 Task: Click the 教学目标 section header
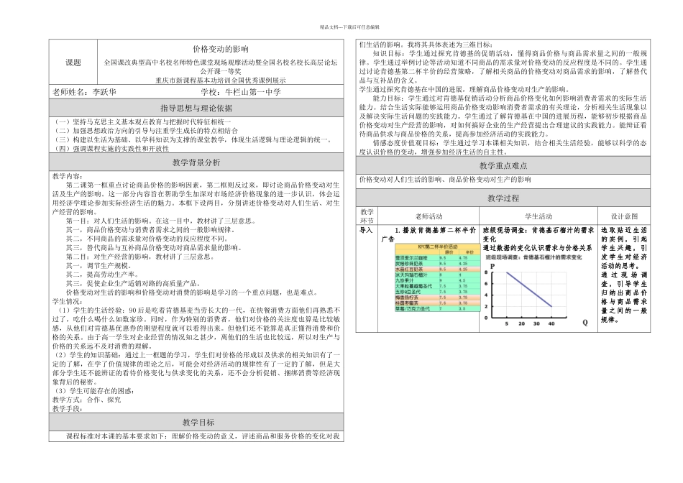tap(198, 422)
